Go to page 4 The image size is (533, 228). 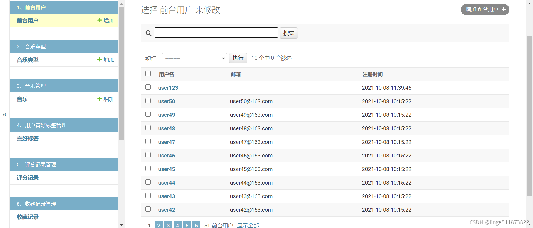coord(178,225)
